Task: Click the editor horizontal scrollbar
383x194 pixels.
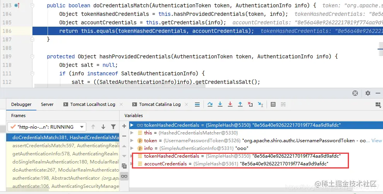Action: tap(120, 86)
